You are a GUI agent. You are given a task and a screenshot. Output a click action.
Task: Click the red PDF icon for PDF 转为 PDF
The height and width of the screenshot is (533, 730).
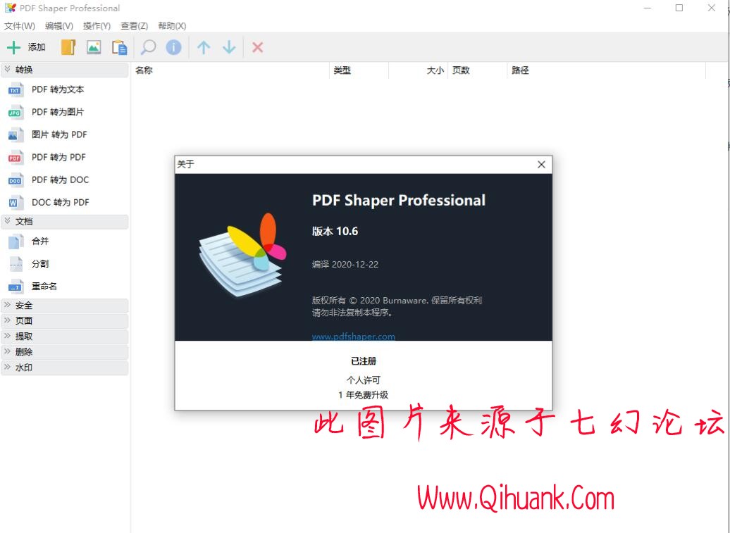(x=15, y=157)
